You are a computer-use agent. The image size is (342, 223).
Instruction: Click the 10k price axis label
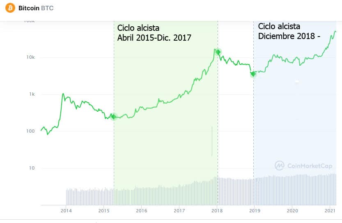pyautogui.click(x=30, y=57)
